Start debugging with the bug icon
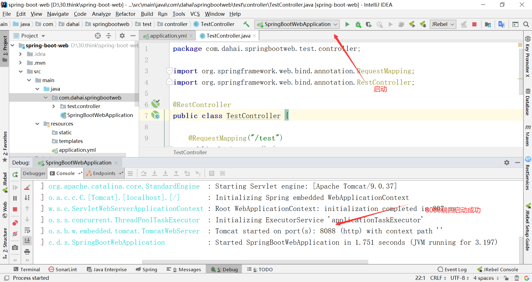532x282 pixels. coord(358,24)
